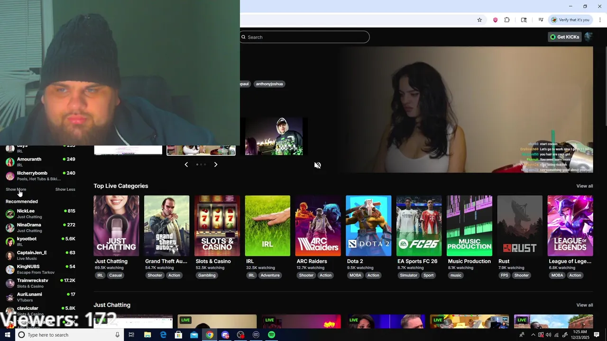This screenshot has width=607, height=341.
Task: Go to next featured stream carousel arrow
Action: 216,164
